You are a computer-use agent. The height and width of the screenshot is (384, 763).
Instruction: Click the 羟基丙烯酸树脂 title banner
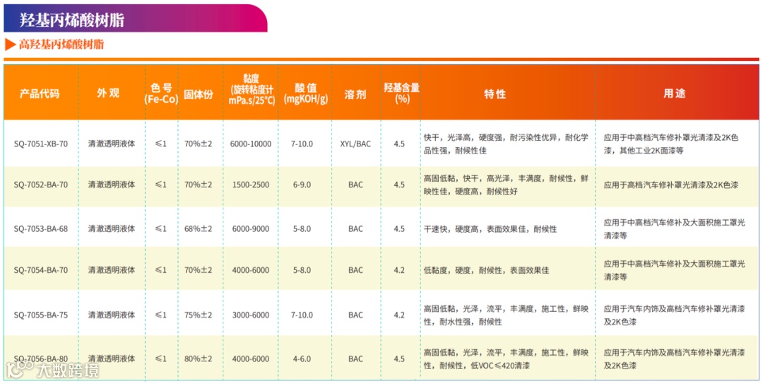coord(135,18)
